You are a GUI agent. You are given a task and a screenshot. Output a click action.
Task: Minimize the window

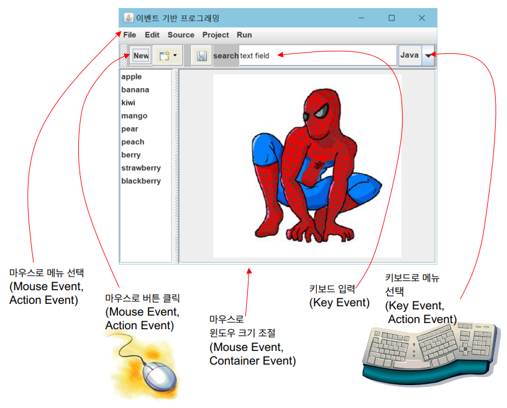[x=361, y=18]
